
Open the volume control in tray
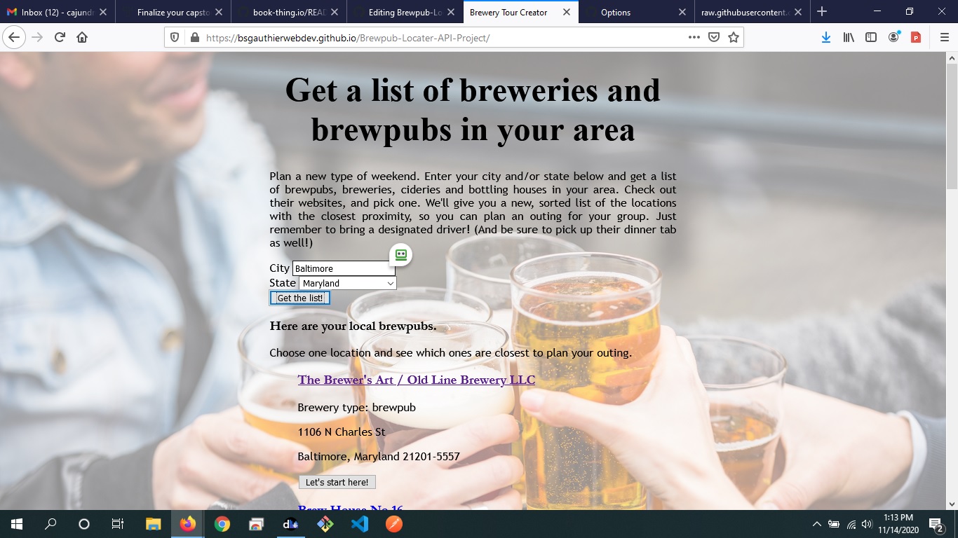(866, 524)
